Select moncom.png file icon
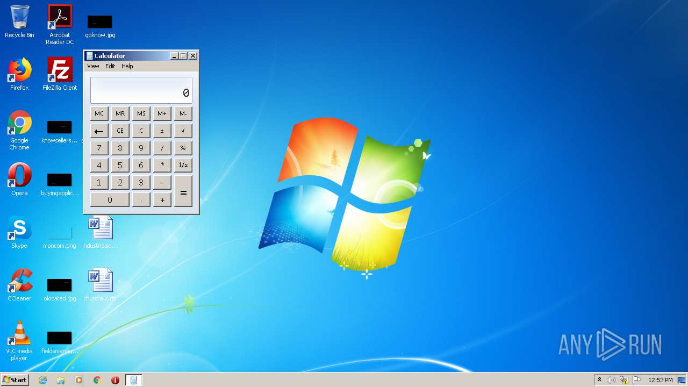Viewport: 688px width, 387px height. click(x=60, y=238)
